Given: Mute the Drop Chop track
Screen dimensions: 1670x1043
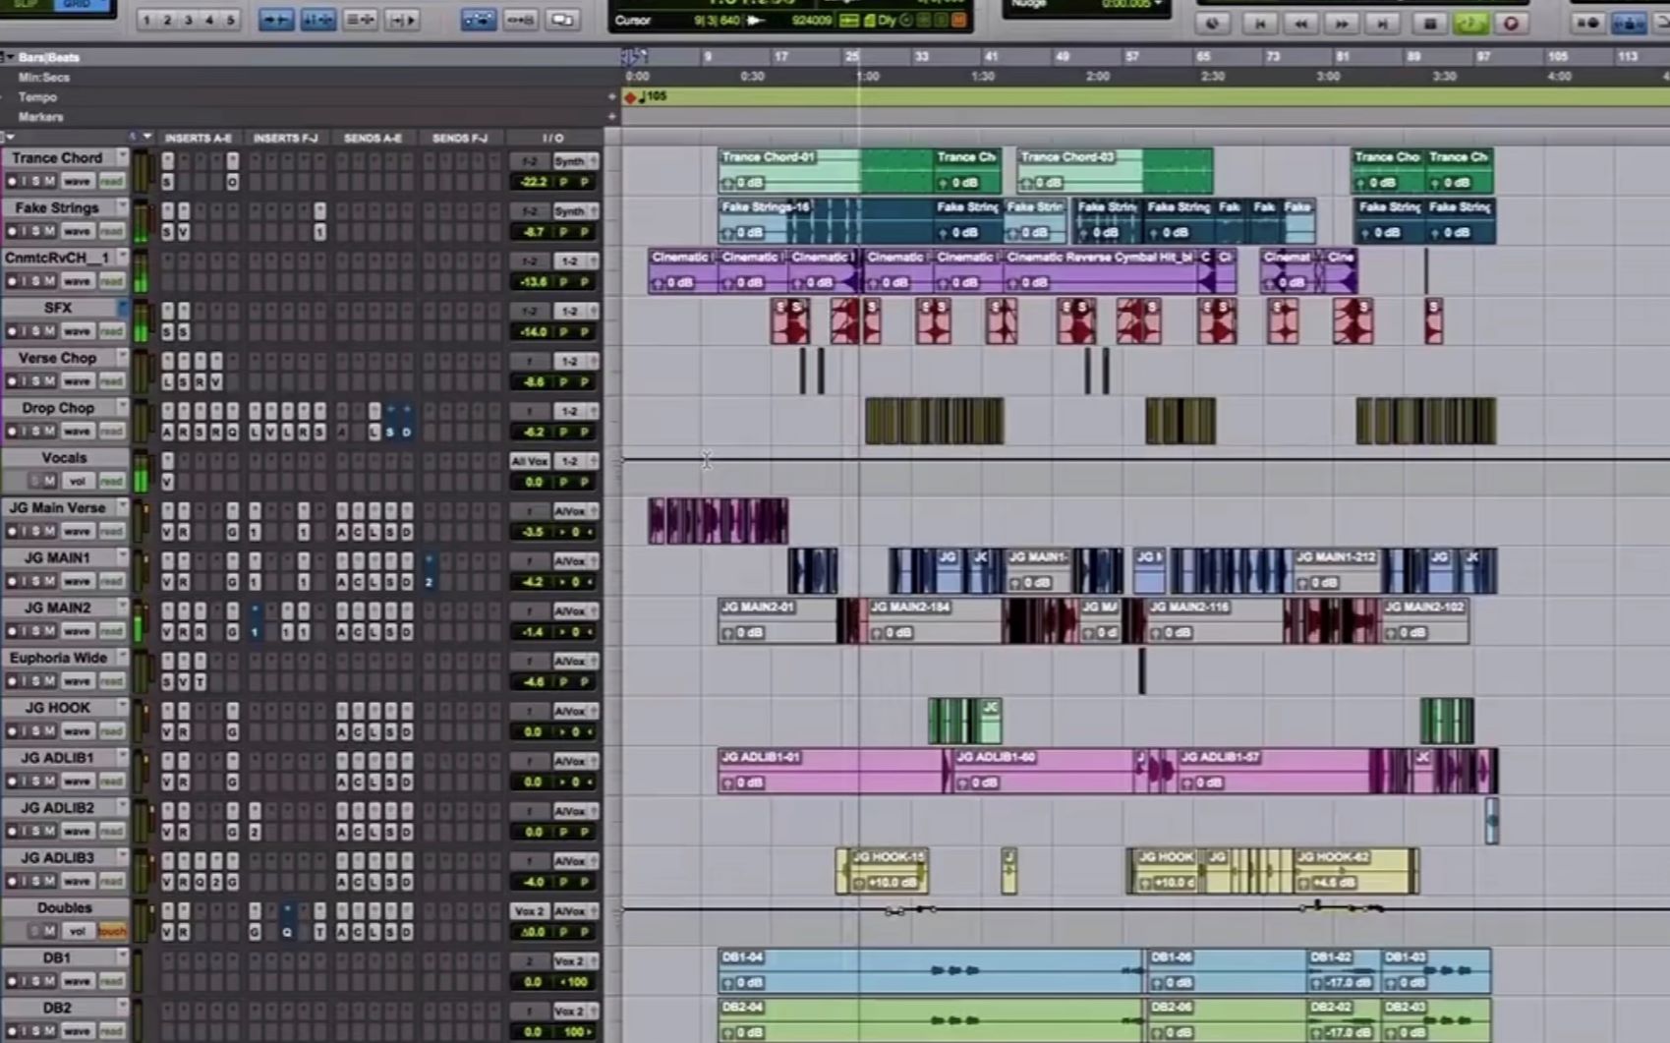Looking at the screenshot, I should click(x=49, y=431).
